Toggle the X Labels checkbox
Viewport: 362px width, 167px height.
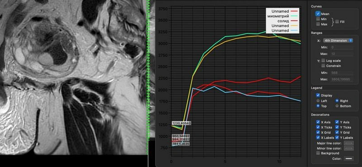point(318,137)
